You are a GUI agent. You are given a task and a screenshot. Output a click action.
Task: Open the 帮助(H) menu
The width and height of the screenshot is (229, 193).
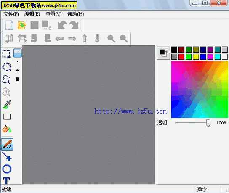(75, 14)
